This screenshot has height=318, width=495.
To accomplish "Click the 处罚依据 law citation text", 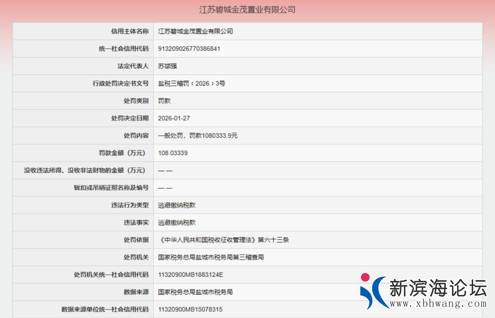I will [224, 240].
